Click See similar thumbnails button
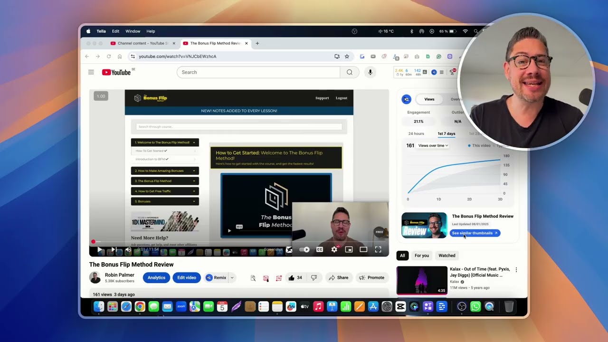This screenshot has height=342, width=608. click(x=475, y=233)
